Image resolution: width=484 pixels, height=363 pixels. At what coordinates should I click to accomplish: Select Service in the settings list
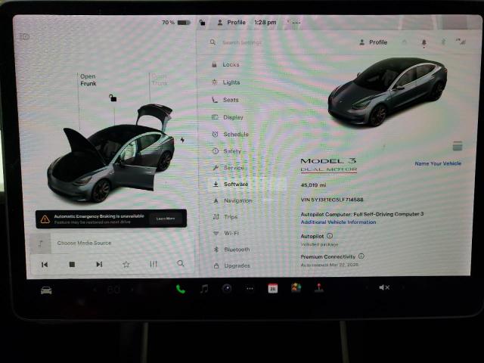[x=228, y=168]
